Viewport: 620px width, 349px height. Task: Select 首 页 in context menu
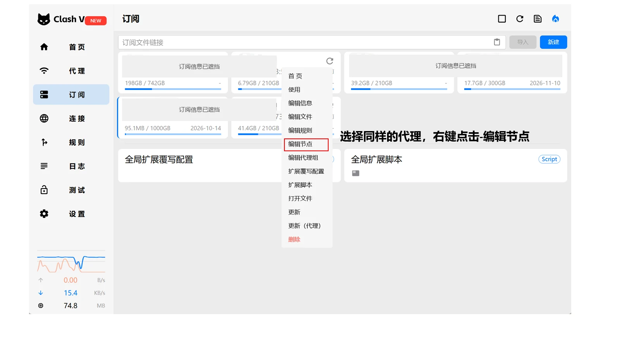[x=307, y=76]
